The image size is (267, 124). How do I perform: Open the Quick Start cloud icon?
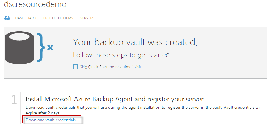tap(7, 18)
